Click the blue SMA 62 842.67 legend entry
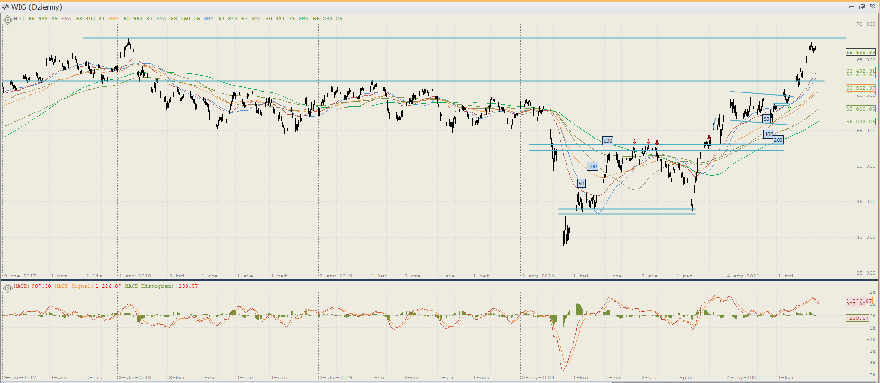 (x=226, y=19)
